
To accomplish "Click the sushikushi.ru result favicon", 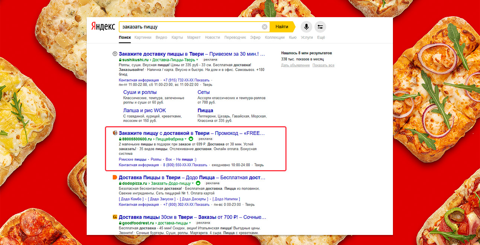I will tap(115, 54).
